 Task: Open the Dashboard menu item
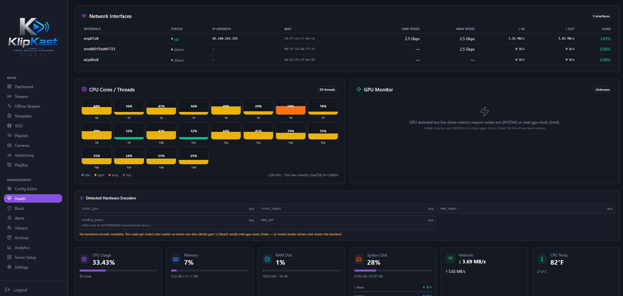tap(33, 86)
